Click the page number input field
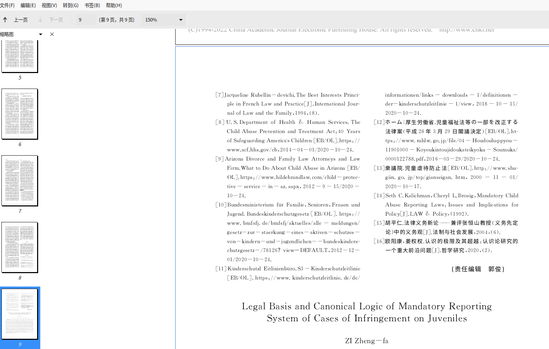Viewport: 549px width, 349px height. coord(85,20)
